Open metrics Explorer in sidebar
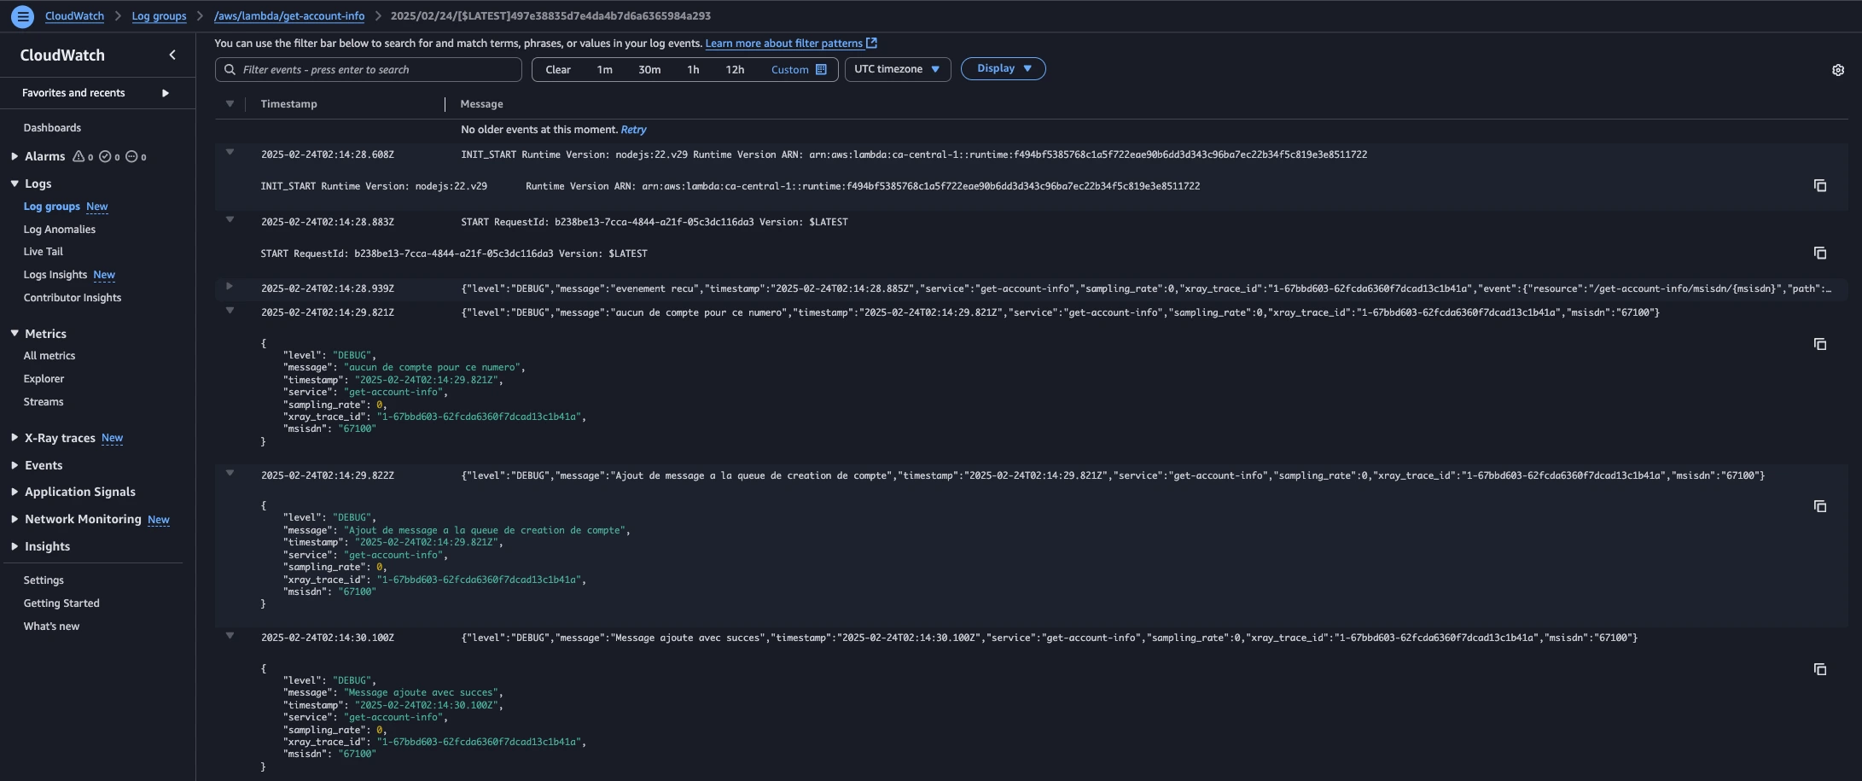The width and height of the screenshot is (1862, 781). 44,379
